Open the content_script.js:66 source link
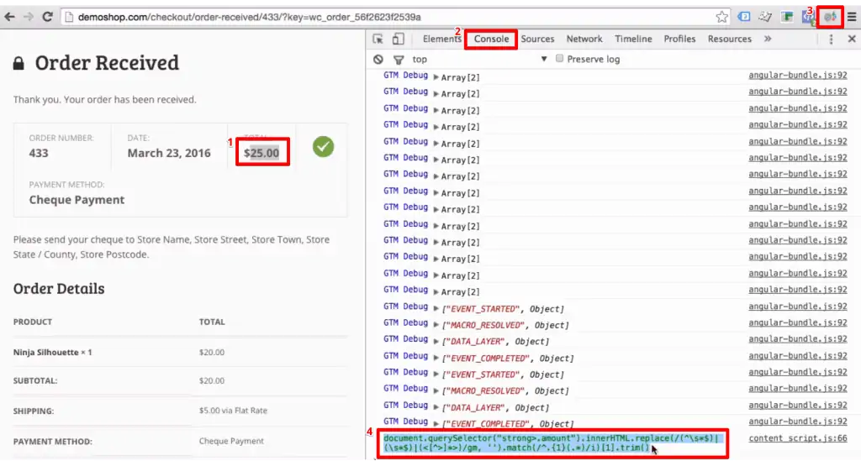The height and width of the screenshot is (461, 861). 798,438
